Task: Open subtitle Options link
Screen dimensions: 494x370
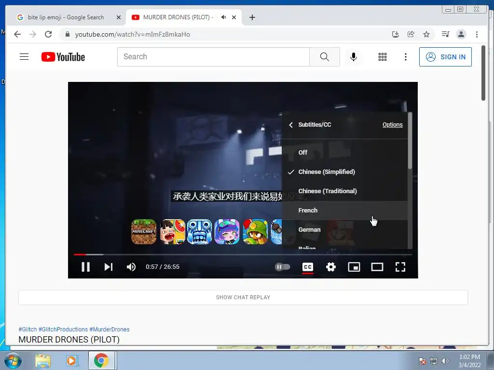Action: (x=392, y=125)
